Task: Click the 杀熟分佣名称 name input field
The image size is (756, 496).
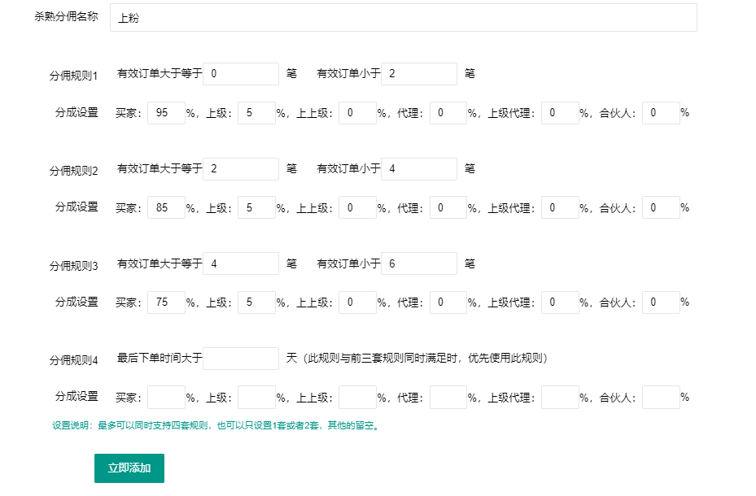Action: (x=403, y=18)
